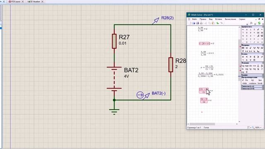Collapse the Функции panel header
Viewport: 265px width, 149px height.
pyautogui.click(x=252, y=63)
